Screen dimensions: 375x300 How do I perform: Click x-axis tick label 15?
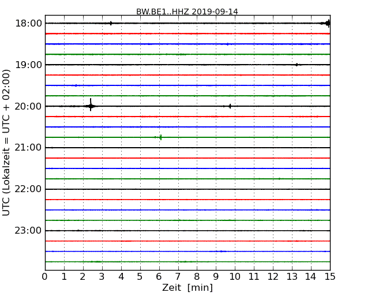point(330,277)
